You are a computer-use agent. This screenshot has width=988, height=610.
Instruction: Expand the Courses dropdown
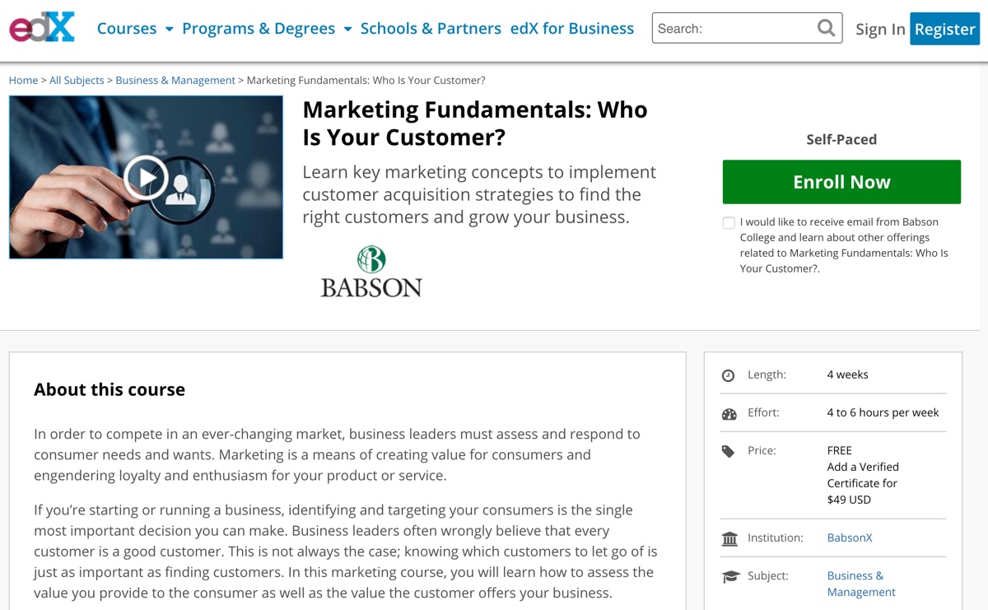[126, 28]
